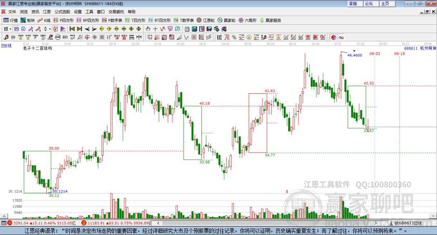Click the horizontal scrollbar right arrow

click(376, 223)
